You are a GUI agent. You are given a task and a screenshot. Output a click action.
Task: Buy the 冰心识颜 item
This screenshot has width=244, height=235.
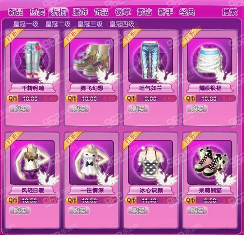pos(138,211)
